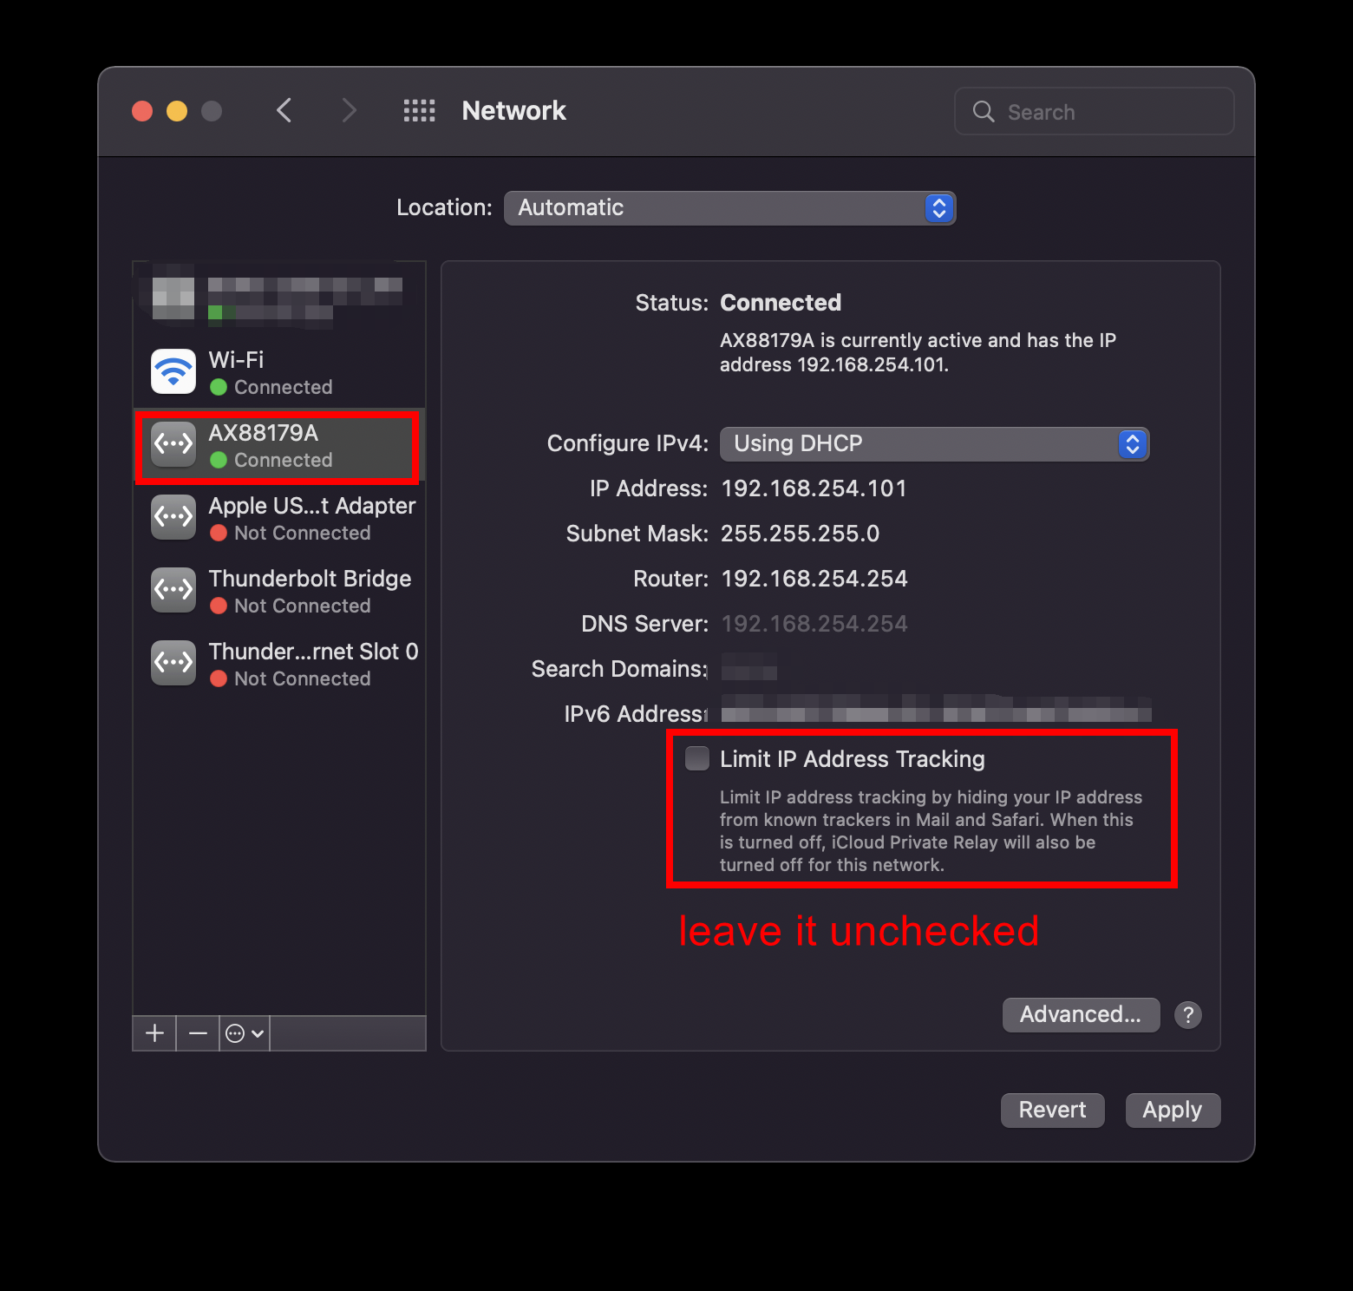Click the Advanced button
This screenshot has width=1353, height=1291.
click(x=1081, y=1015)
